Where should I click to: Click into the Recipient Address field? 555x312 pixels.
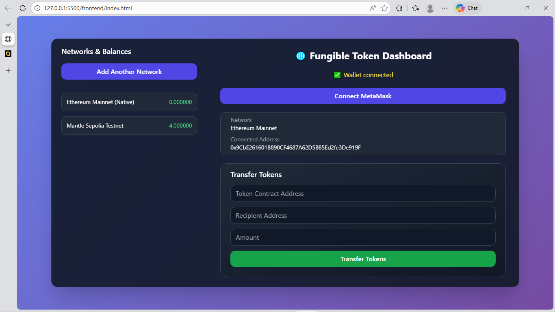coord(363,215)
